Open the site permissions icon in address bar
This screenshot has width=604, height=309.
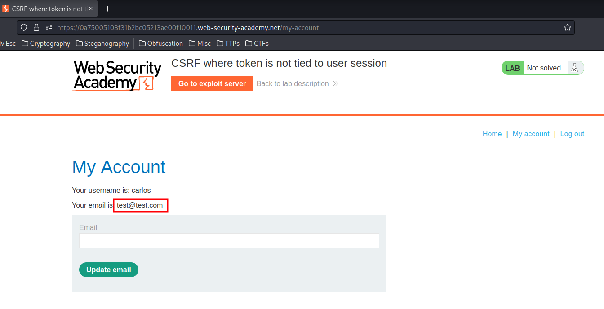(49, 27)
